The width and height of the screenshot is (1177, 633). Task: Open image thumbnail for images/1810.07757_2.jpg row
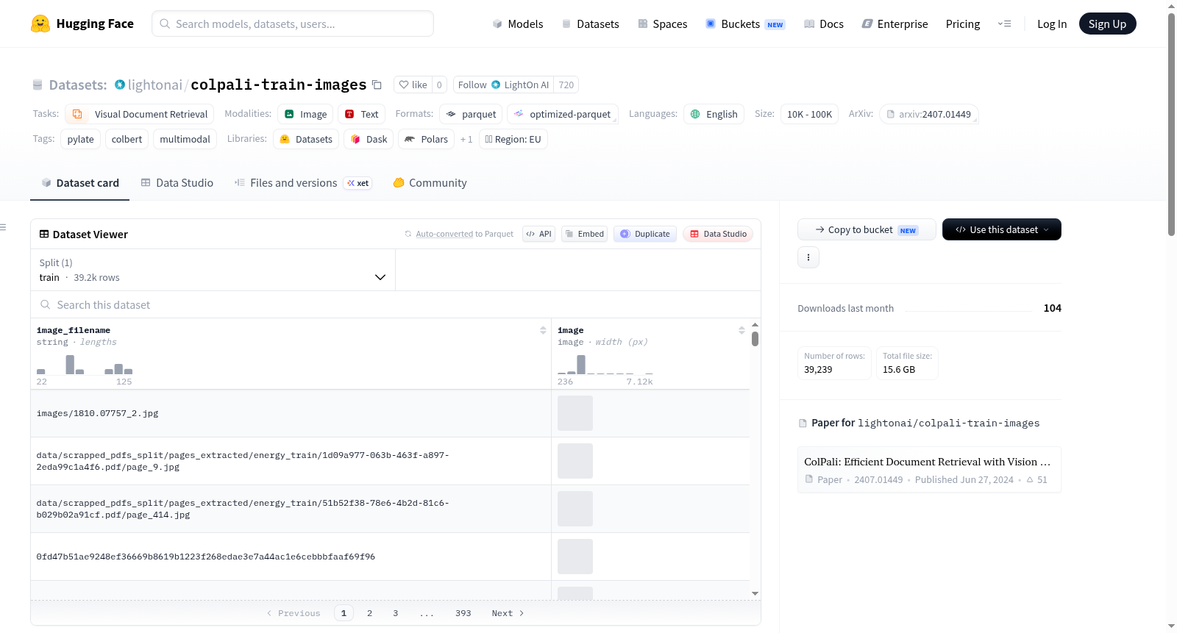pyautogui.click(x=575, y=413)
